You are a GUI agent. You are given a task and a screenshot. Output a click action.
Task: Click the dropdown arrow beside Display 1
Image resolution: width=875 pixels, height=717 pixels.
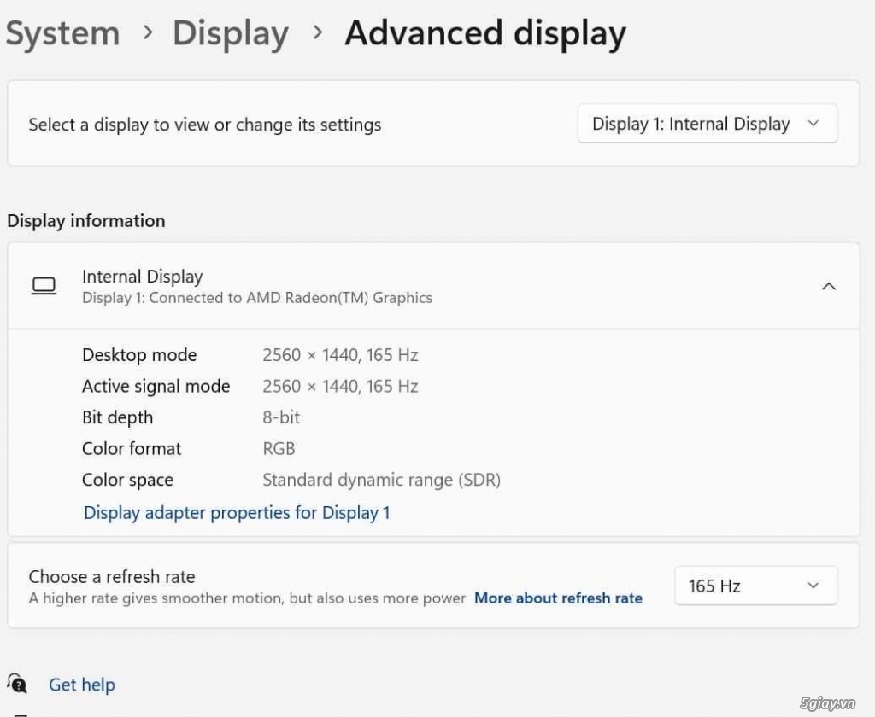[813, 124]
